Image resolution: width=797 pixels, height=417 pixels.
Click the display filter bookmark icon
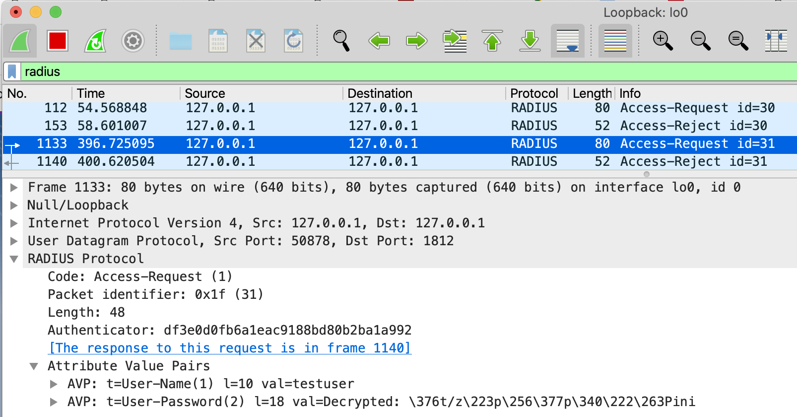[12, 72]
